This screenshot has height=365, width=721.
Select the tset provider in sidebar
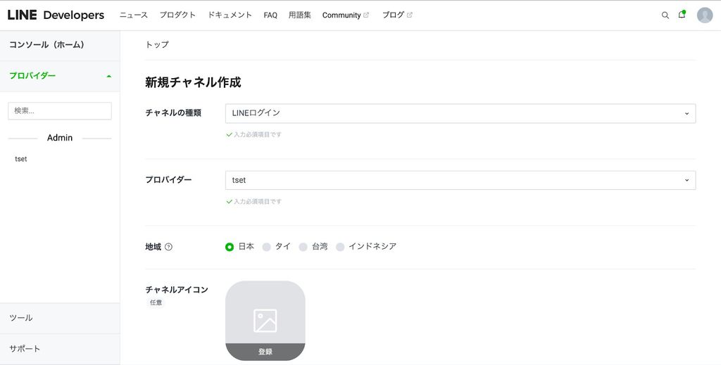(21, 159)
